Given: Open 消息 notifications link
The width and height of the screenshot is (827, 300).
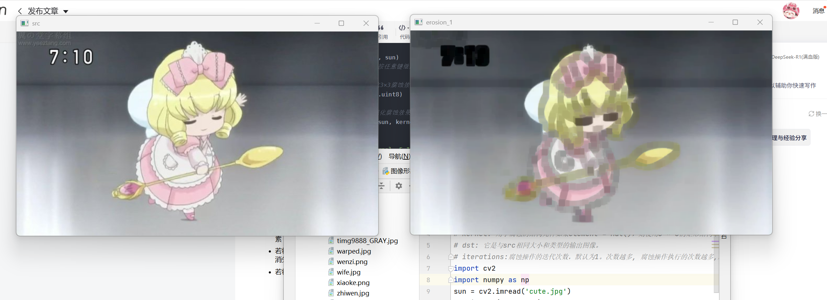Looking at the screenshot, I should coord(818,11).
